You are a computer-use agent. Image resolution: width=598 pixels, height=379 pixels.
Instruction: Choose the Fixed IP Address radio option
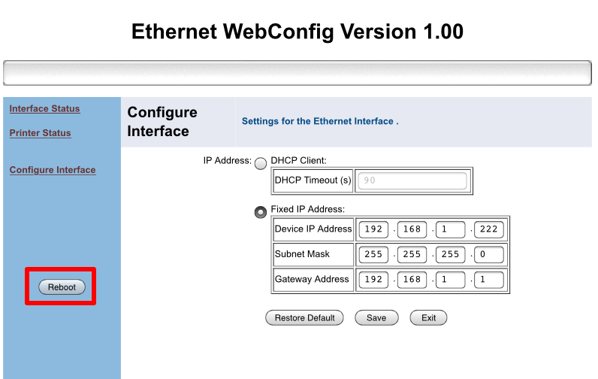click(261, 212)
